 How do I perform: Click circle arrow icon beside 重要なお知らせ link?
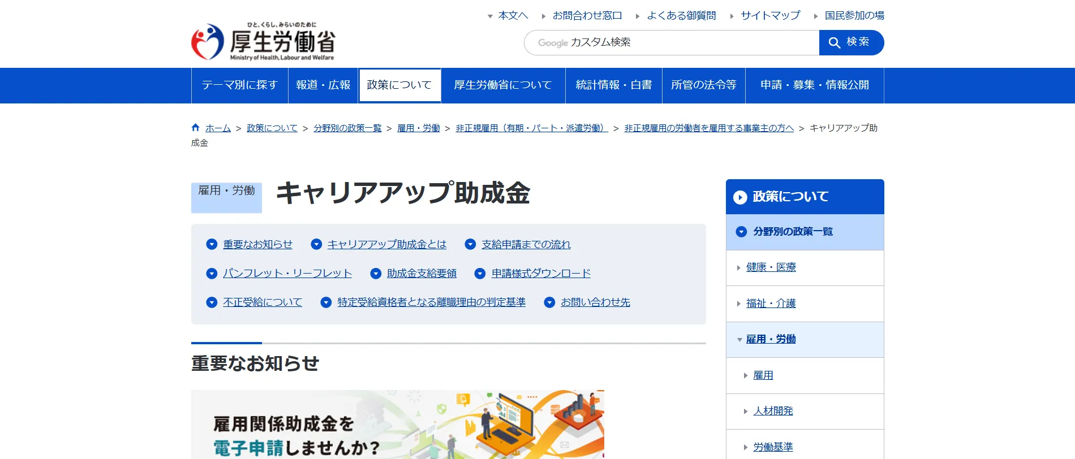pos(212,244)
